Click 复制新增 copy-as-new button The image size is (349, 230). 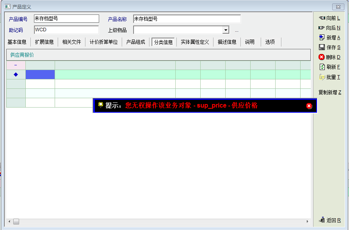(329, 92)
